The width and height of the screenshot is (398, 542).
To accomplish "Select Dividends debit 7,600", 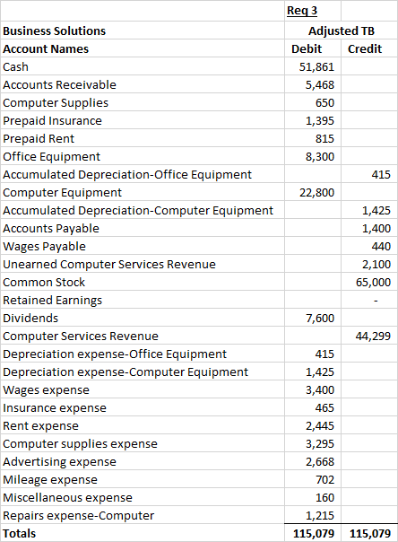I will click(x=320, y=319).
